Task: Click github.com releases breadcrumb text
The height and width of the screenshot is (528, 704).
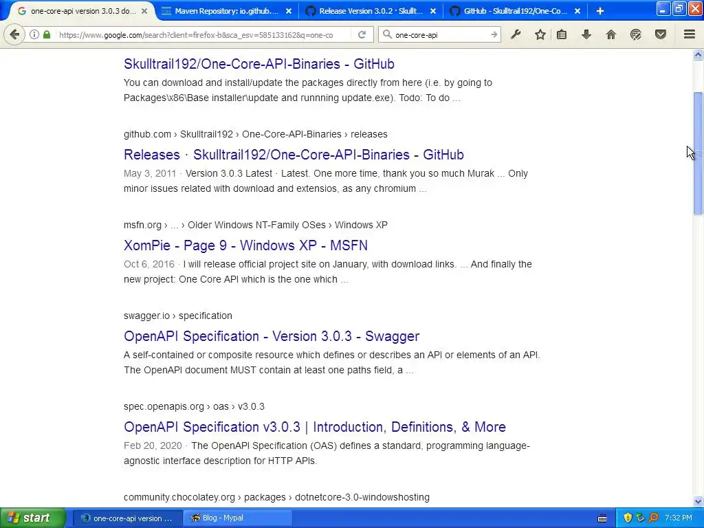Action: pos(256,134)
